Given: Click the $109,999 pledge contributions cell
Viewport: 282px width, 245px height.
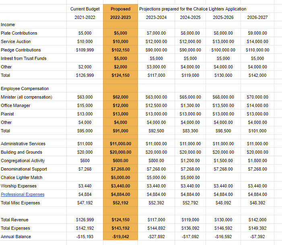Looking at the screenshot, I should pyautogui.click(x=84, y=50).
